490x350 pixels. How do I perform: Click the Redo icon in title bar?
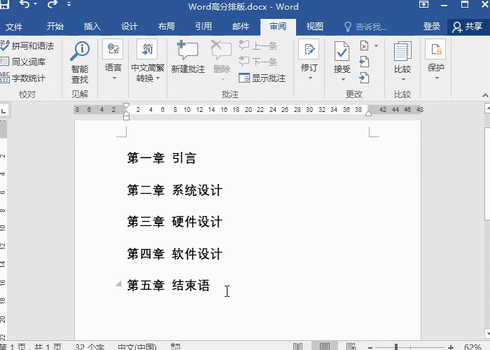[x=52, y=4]
